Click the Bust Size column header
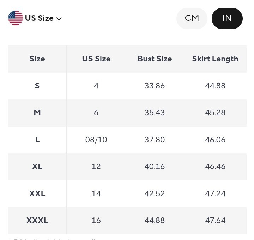The height and width of the screenshot is (240, 254). tap(155, 59)
